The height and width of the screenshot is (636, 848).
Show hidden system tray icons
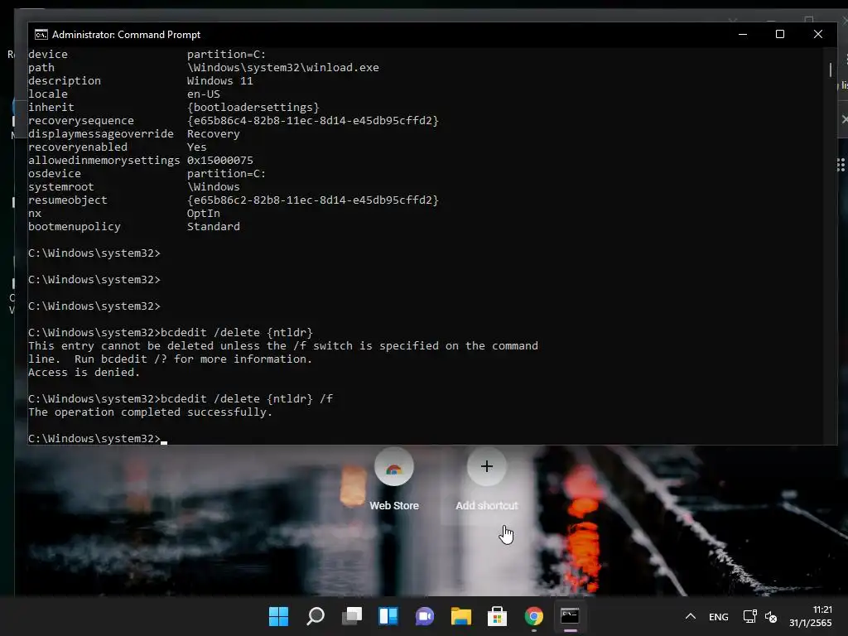pos(691,616)
